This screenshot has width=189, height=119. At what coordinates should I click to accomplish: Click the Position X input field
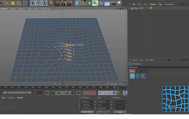[x=87, y=102]
